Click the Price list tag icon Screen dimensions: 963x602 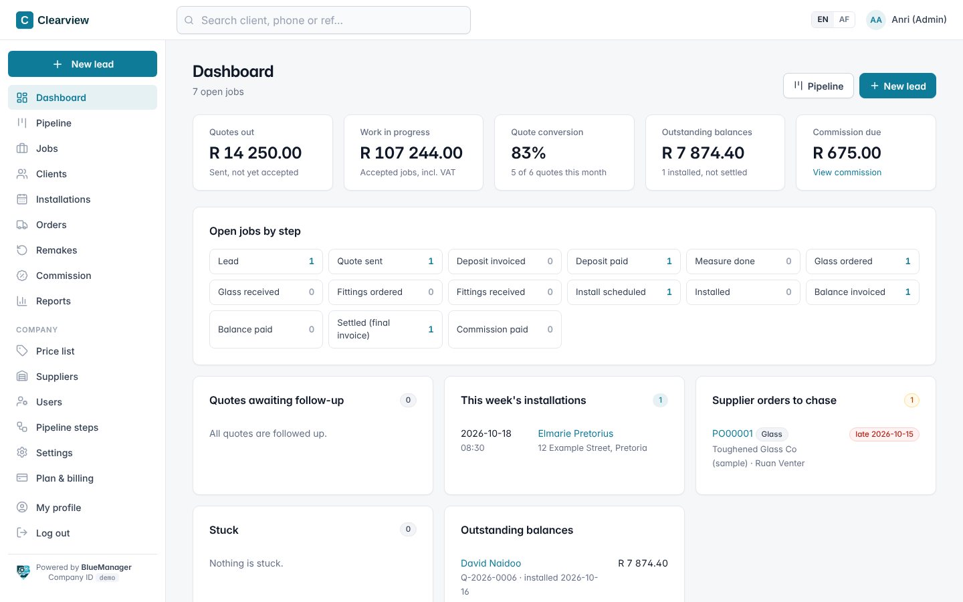pyautogui.click(x=22, y=351)
